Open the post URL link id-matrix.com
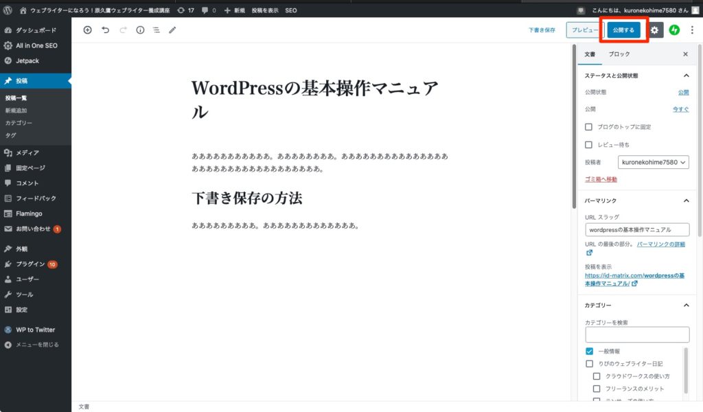The height and width of the screenshot is (412, 703). click(x=634, y=279)
